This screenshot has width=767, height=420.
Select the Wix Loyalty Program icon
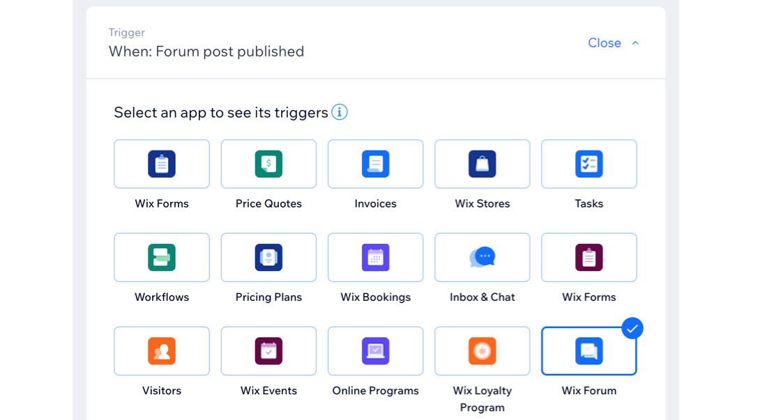[x=483, y=351]
